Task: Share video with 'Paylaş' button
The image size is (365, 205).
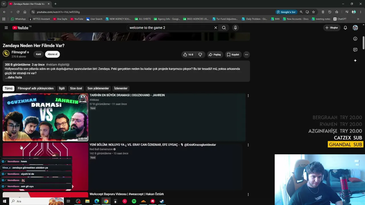Action: [x=214, y=55]
